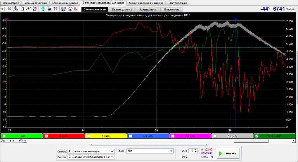Click the purple triangle marker at chart's left

[x=7, y=19]
